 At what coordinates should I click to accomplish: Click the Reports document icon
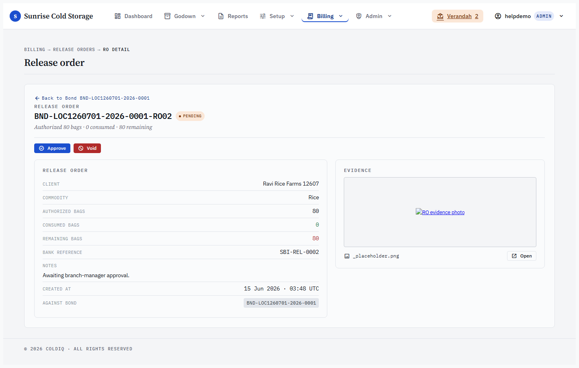[x=221, y=16]
